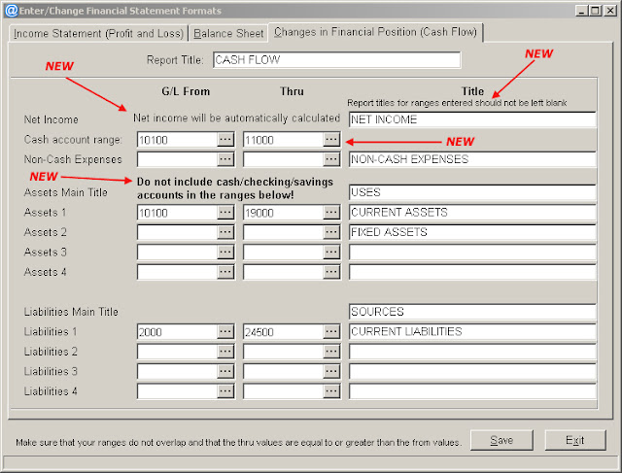
Task: Open lookup for Cash account range From
Action: pos(225,140)
